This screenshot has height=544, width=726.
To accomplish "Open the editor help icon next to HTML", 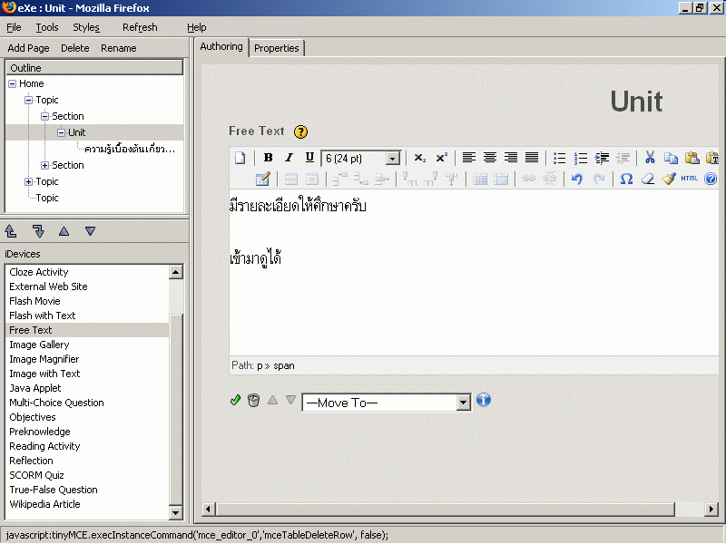I will 711,179.
